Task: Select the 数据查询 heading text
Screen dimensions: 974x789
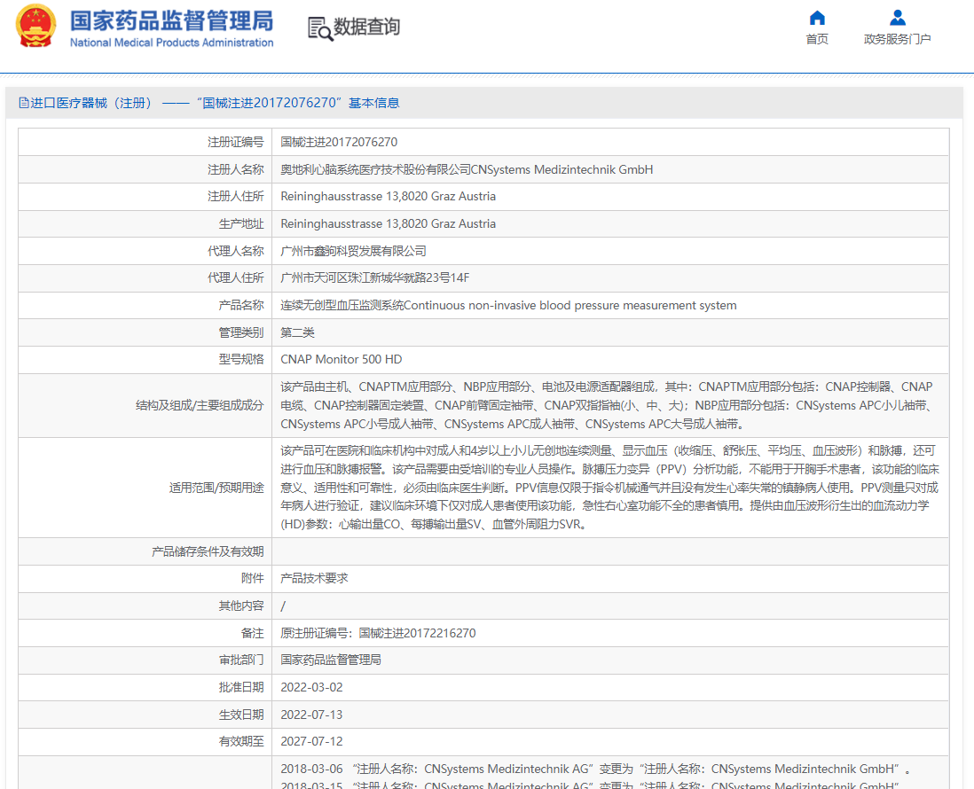Action: 366,27
